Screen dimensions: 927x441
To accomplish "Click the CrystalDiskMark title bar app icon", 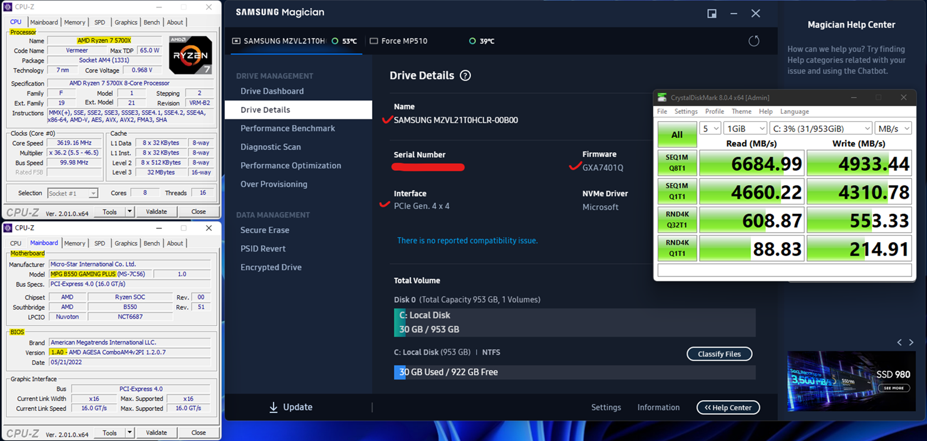I will (662, 98).
